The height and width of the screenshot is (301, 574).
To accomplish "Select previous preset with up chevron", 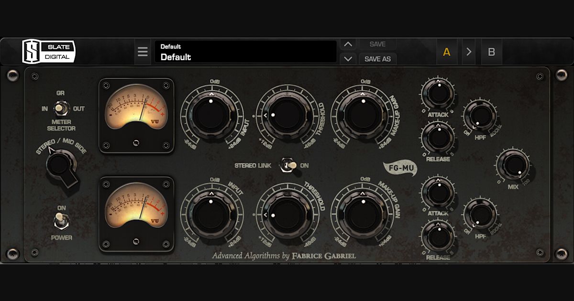I will point(348,44).
